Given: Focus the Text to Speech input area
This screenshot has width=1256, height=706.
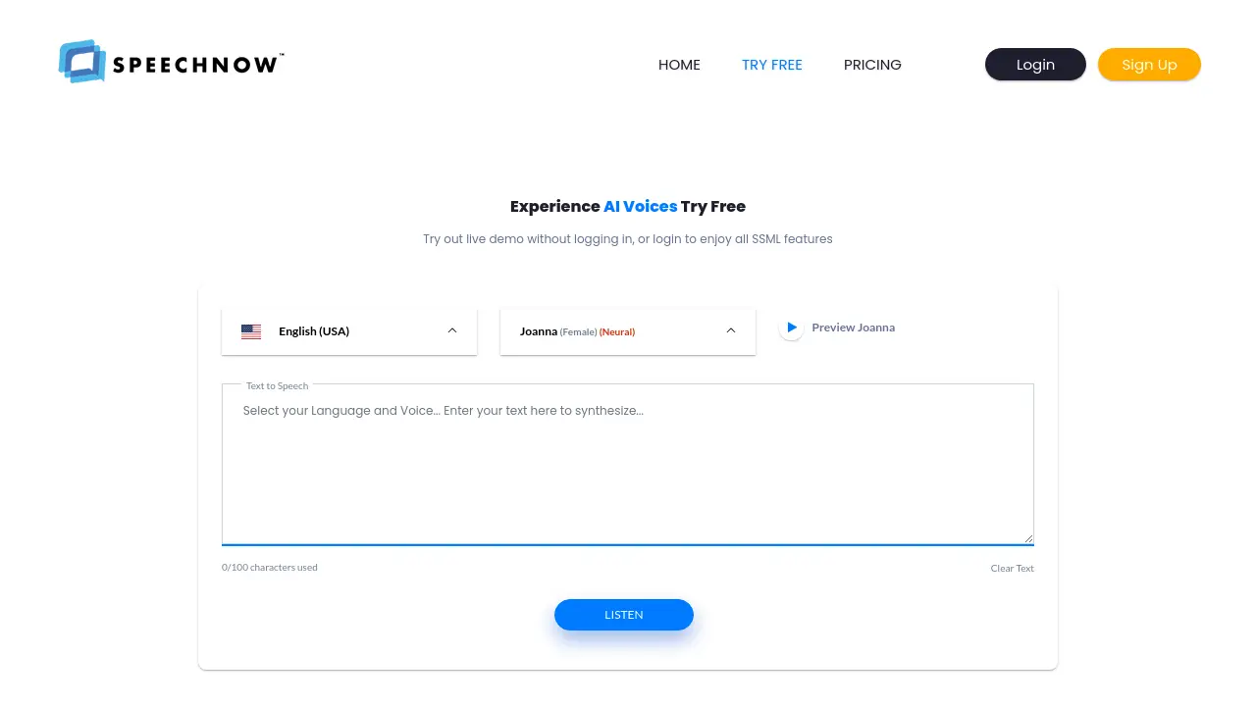Looking at the screenshot, I should pyautogui.click(x=628, y=464).
